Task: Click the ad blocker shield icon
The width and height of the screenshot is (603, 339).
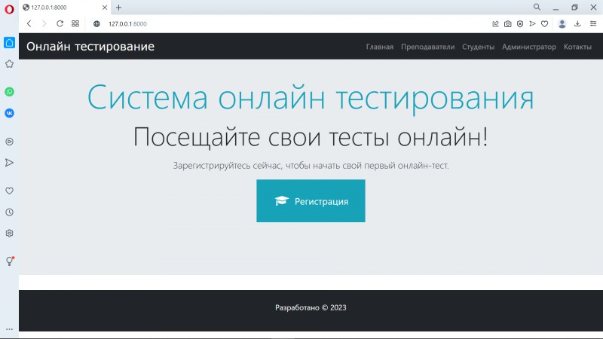Action: [x=520, y=24]
